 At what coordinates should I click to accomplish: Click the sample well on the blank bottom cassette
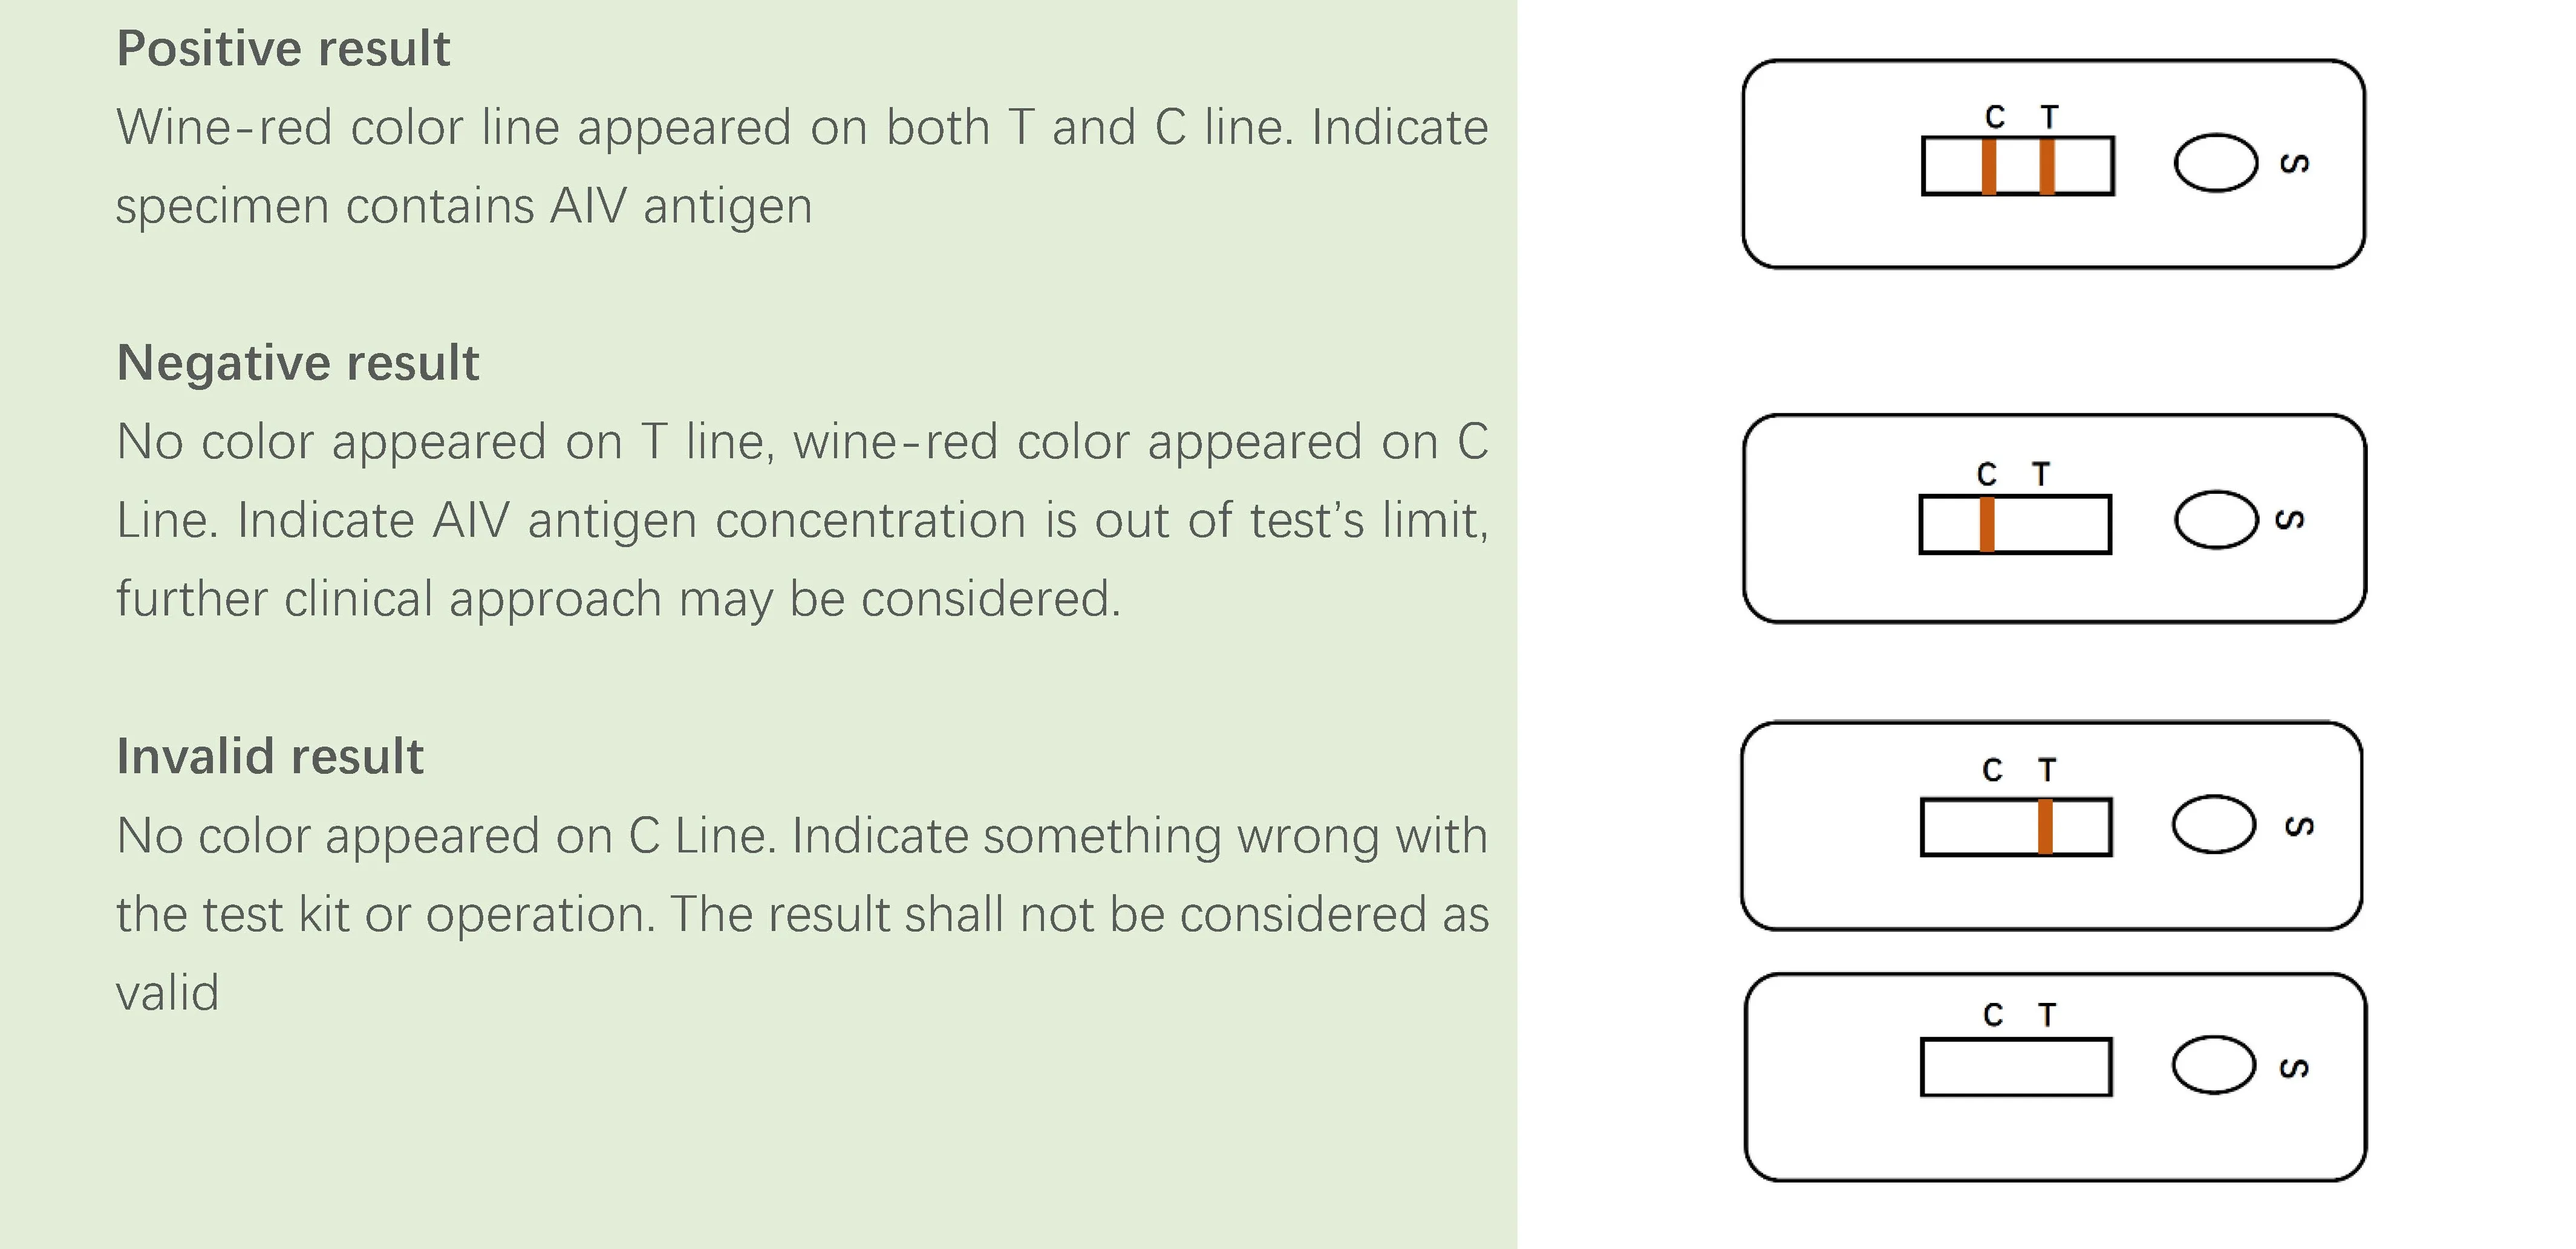point(2213,1065)
